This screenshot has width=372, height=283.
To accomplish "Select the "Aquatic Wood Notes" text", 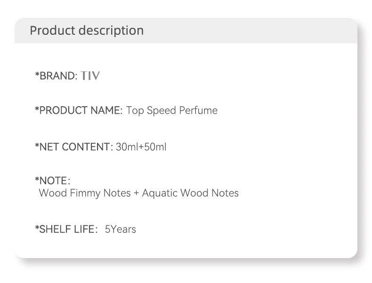I will click(x=190, y=193).
